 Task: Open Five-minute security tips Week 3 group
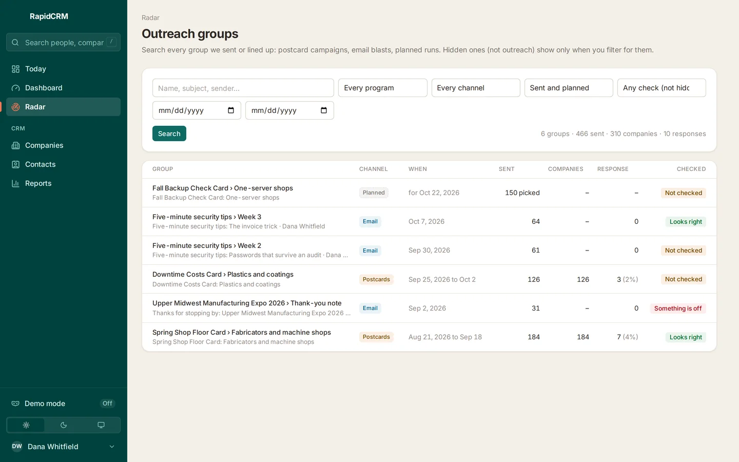pos(207,217)
